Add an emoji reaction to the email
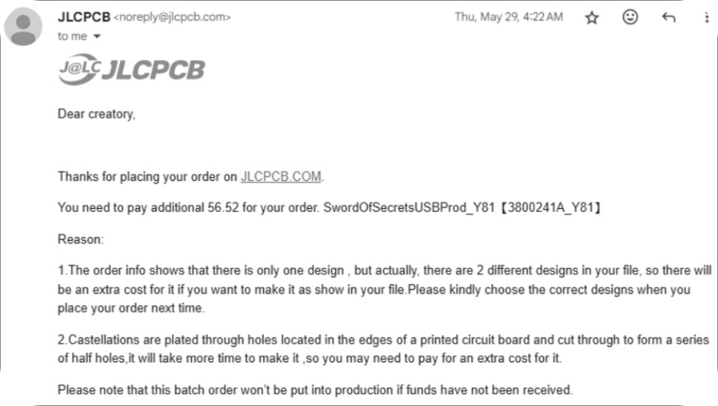 (630, 17)
